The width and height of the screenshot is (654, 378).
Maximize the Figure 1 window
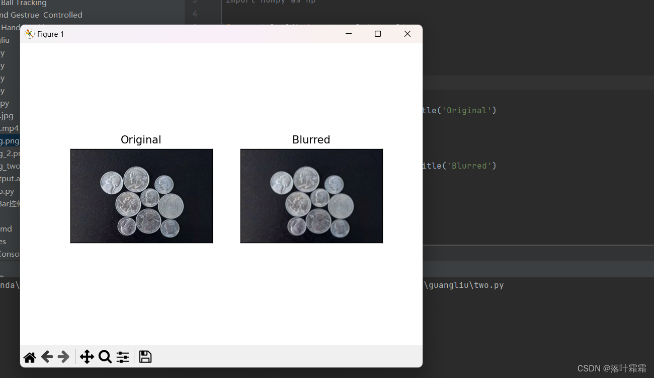tap(378, 34)
